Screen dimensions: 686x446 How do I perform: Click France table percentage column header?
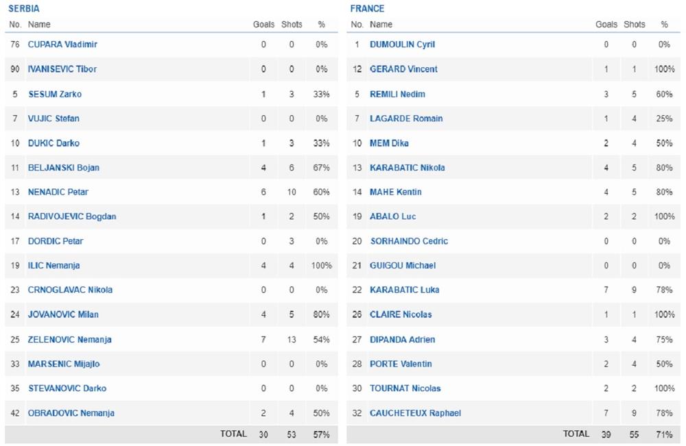point(664,25)
